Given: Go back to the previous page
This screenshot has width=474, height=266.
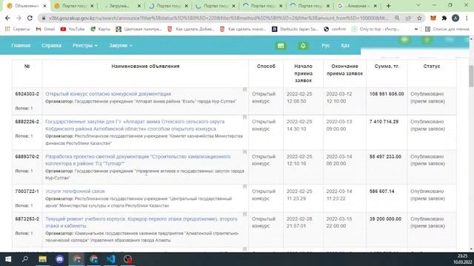Looking at the screenshot, I should tap(7, 18).
